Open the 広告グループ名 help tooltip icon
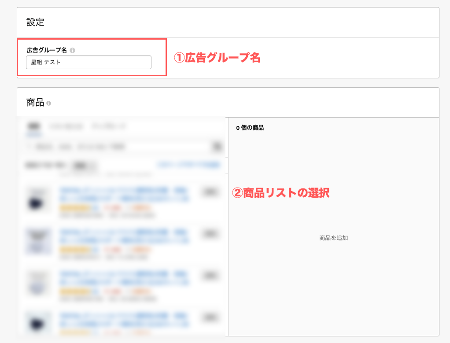Image resolution: width=450 pixels, height=343 pixels. tap(72, 50)
